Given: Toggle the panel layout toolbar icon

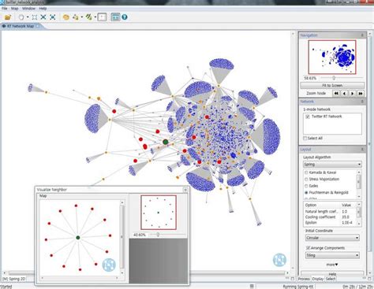Looking at the screenshot, I should [x=115, y=17].
